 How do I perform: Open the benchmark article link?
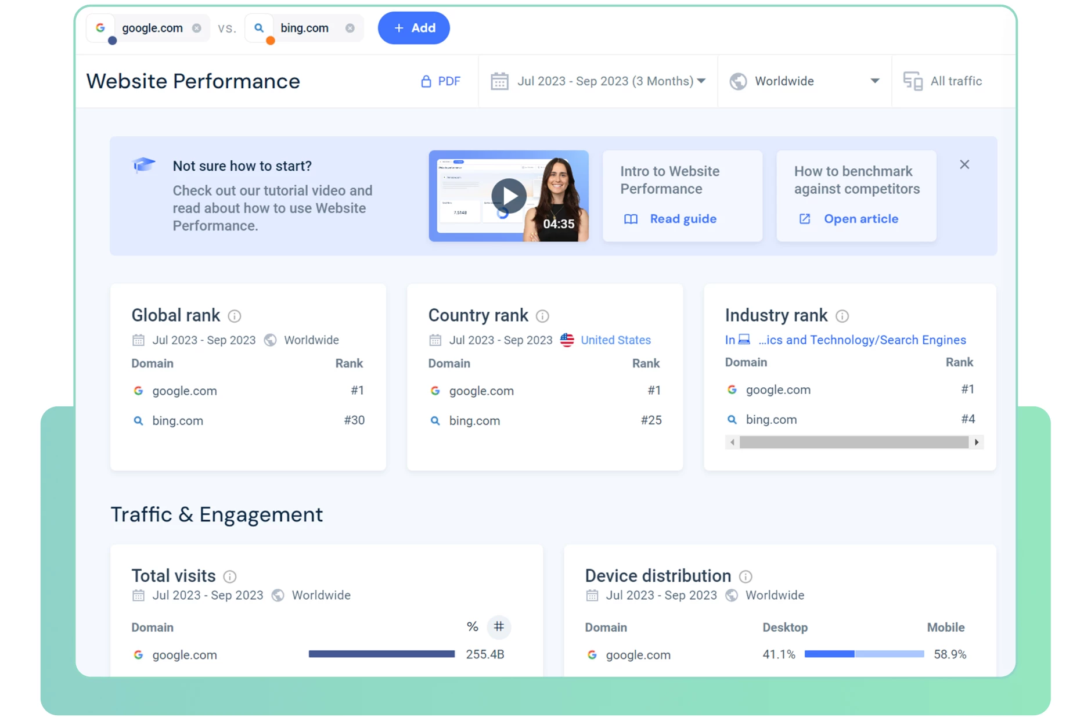click(x=861, y=219)
